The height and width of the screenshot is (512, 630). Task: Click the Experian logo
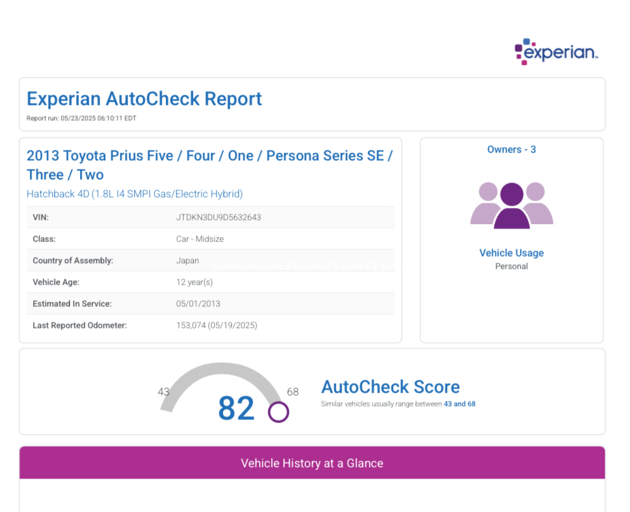click(556, 52)
